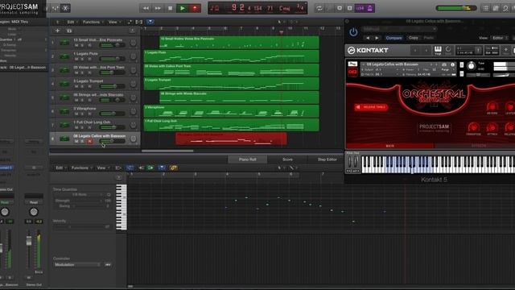
Task: Open the Modulation controller dropdown
Action: point(77,265)
